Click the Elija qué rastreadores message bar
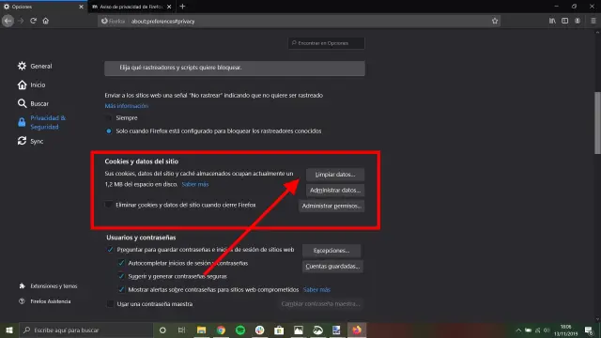The width and height of the screenshot is (601, 338). (x=235, y=68)
